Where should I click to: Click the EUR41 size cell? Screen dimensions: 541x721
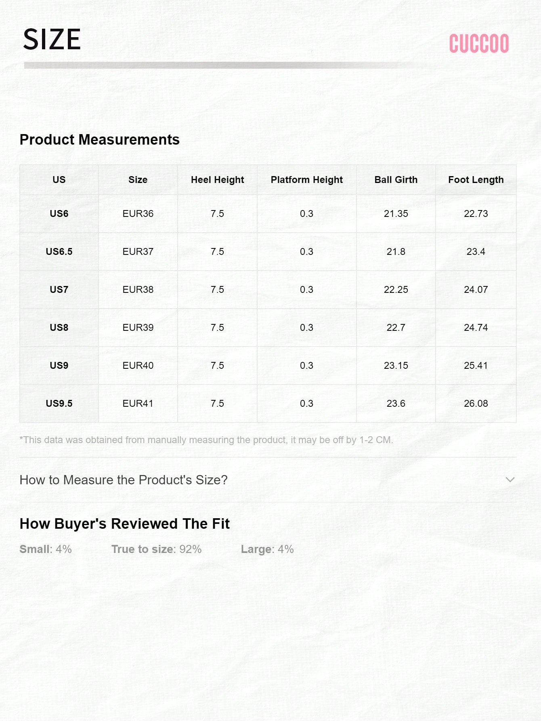click(x=138, y=404)
